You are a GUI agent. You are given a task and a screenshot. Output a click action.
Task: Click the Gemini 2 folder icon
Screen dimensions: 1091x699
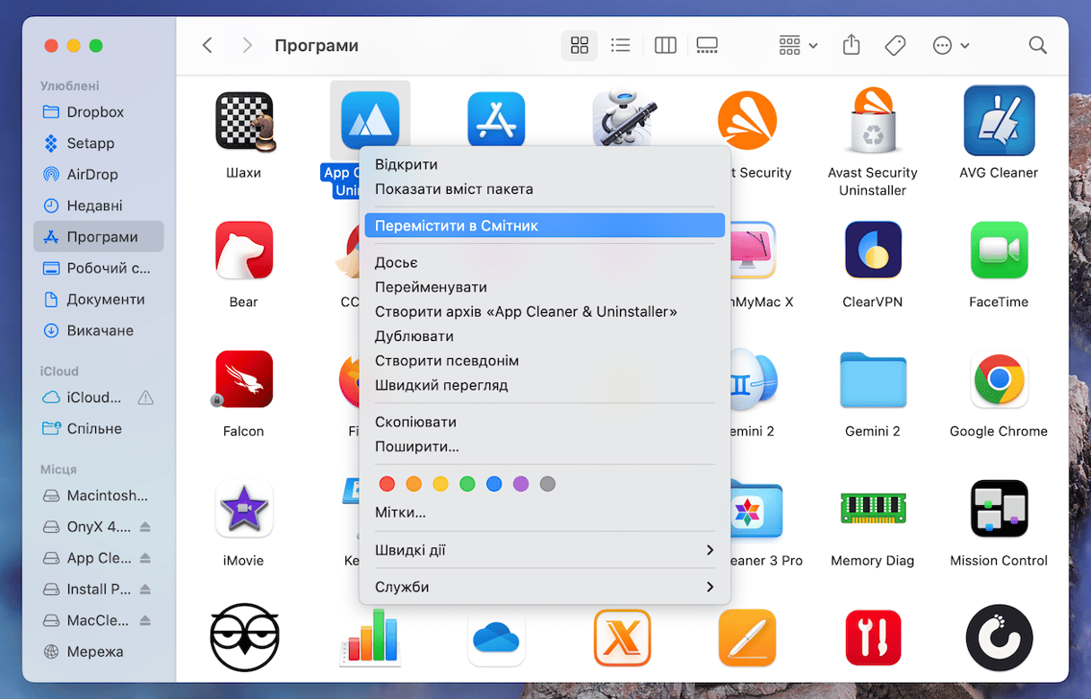point(873,380)
